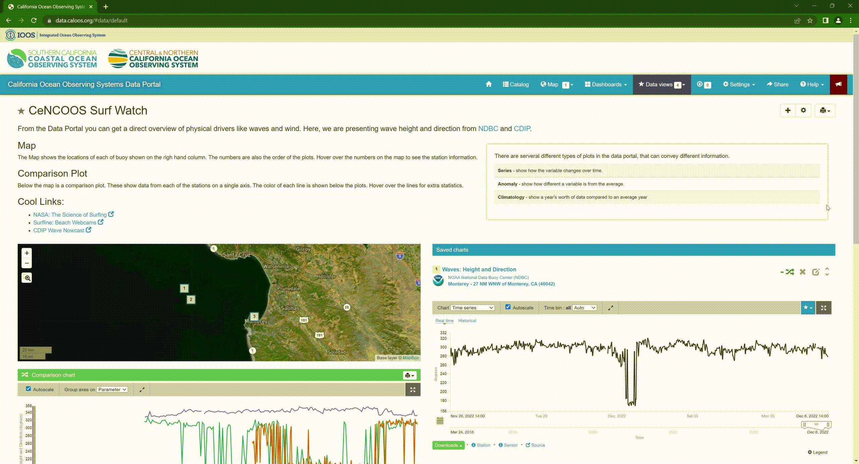Viewport: 859px width, 464px height.
Task: Click the map magnifier zoom-to-extent icon
Action: [x=27, y=278]
